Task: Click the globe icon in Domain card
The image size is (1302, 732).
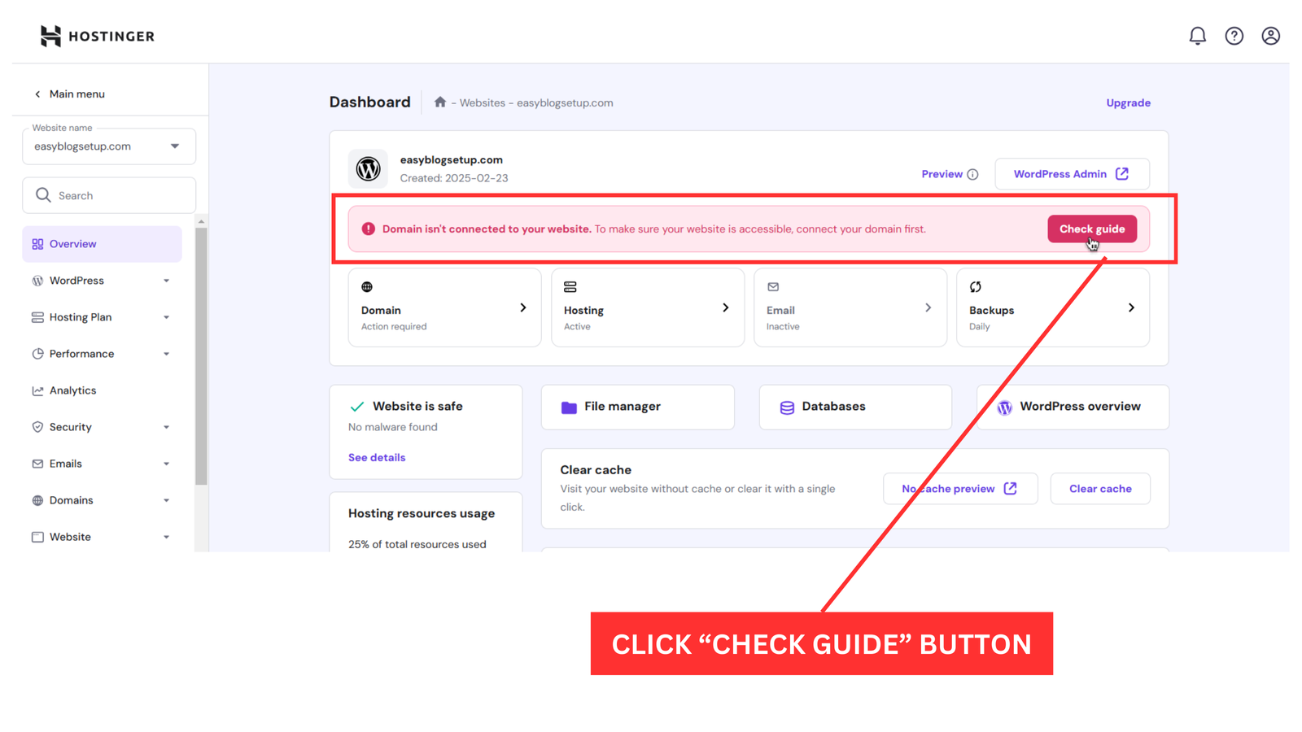Action: click(367, 287)
